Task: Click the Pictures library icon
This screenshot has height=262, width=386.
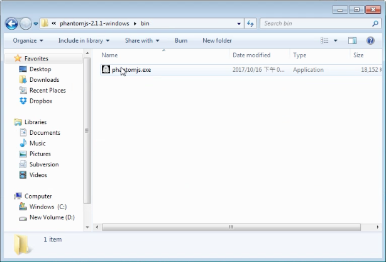Action: pos(23,154)
